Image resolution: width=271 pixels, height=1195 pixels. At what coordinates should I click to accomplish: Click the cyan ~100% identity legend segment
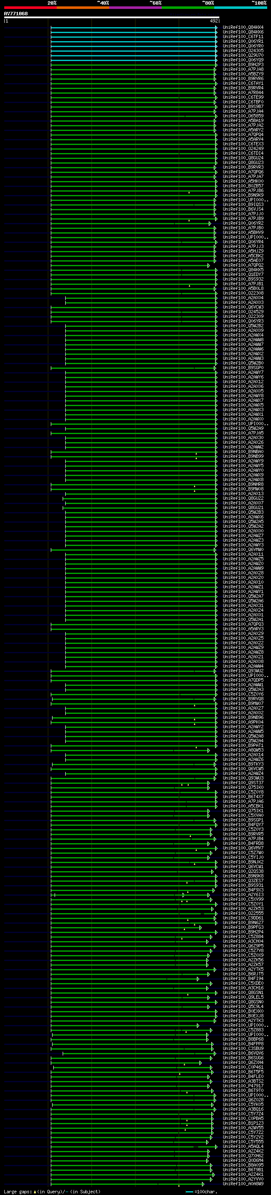pos(241,8)
